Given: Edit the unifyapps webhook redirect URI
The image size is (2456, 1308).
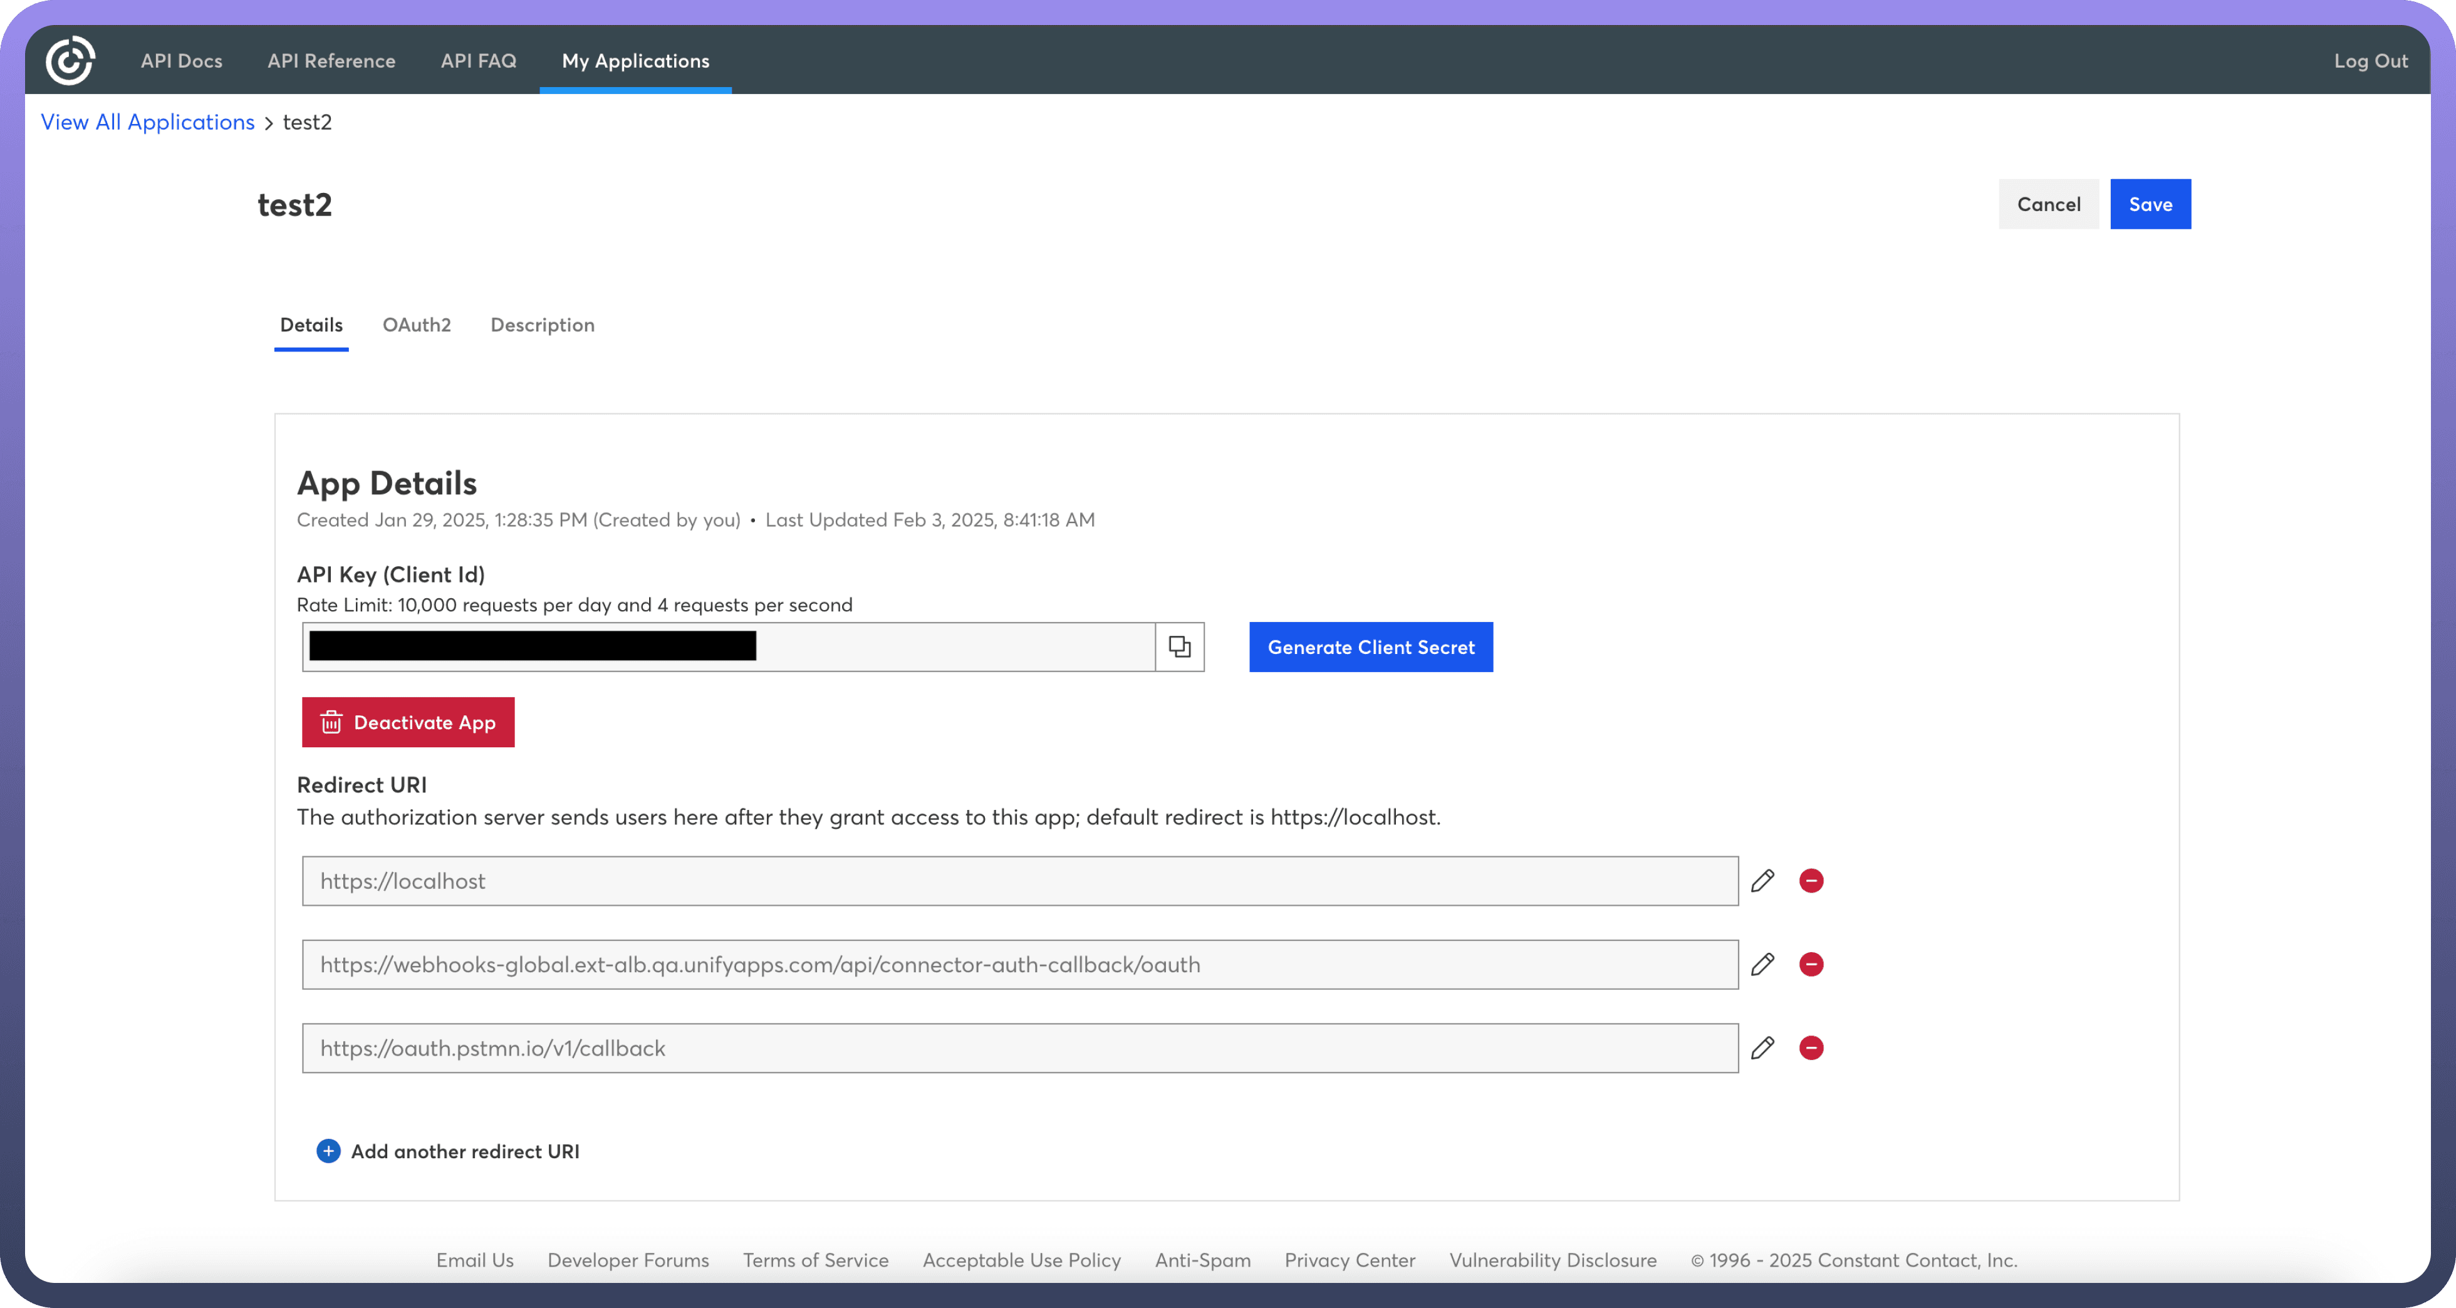Looking at the screenshot, I should click(x=1763, y=965).
